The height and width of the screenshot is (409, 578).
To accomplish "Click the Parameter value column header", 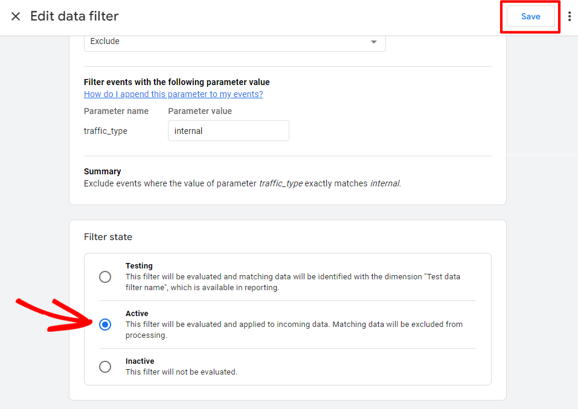I will [x=200, y=111].
